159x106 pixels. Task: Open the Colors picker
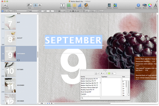pyautogui.click(x=150, y=5)
